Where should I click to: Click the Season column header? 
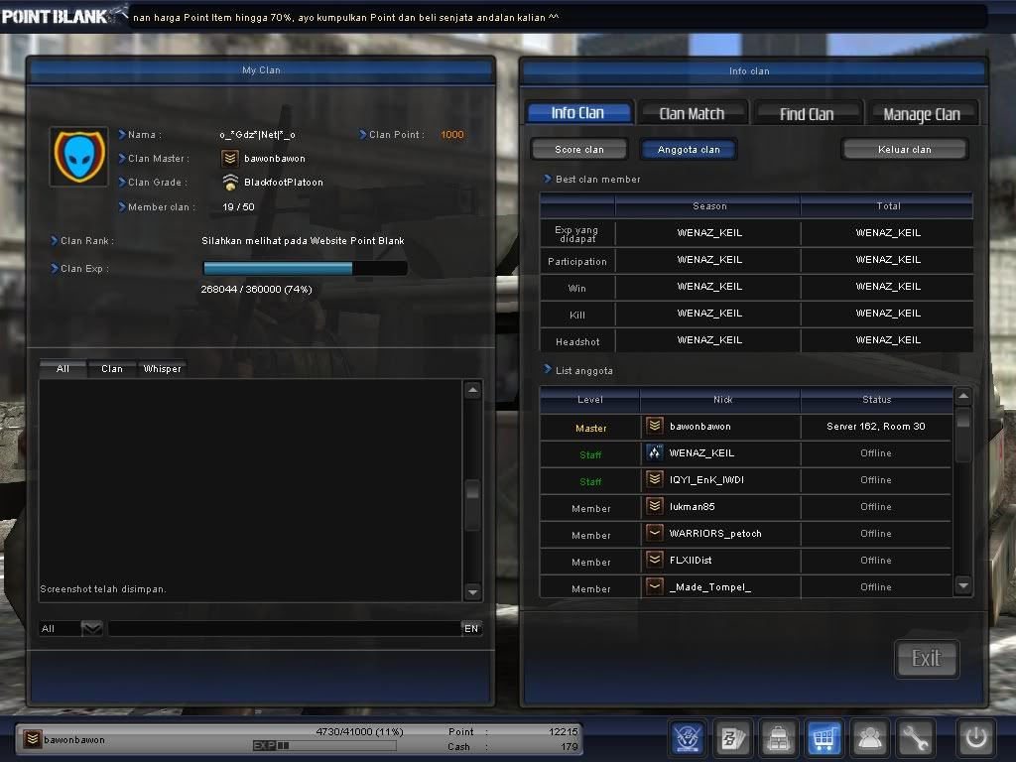tap(709, 206)
